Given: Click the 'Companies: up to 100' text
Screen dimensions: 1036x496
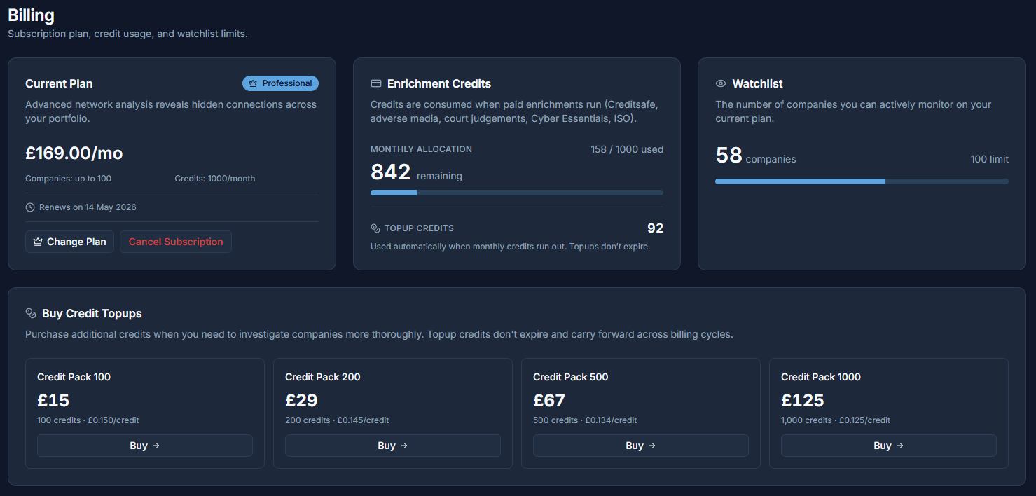Looking at the screenshot, I should click(x=68, y=179).
